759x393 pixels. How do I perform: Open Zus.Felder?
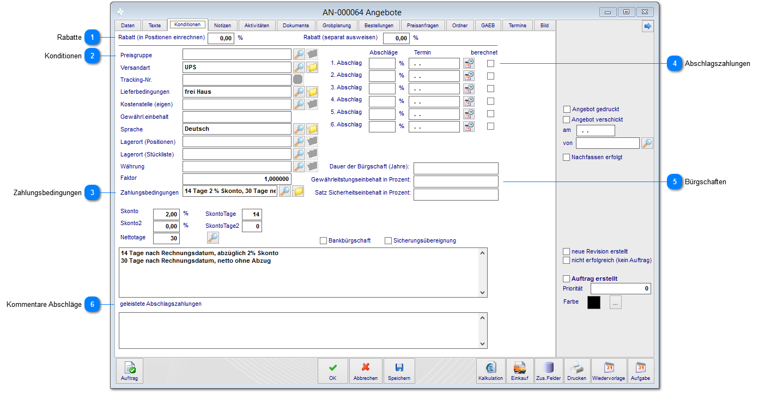tap(549, 371)
